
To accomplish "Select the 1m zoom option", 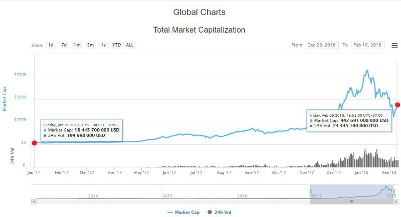I will click(x=77, y=45).
